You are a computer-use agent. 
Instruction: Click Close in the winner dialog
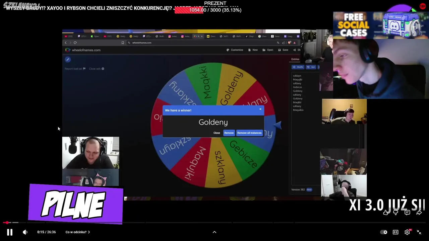tap(217, 133)
